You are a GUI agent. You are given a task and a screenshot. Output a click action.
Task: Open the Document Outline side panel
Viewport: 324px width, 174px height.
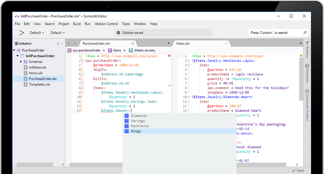(307, 105)
